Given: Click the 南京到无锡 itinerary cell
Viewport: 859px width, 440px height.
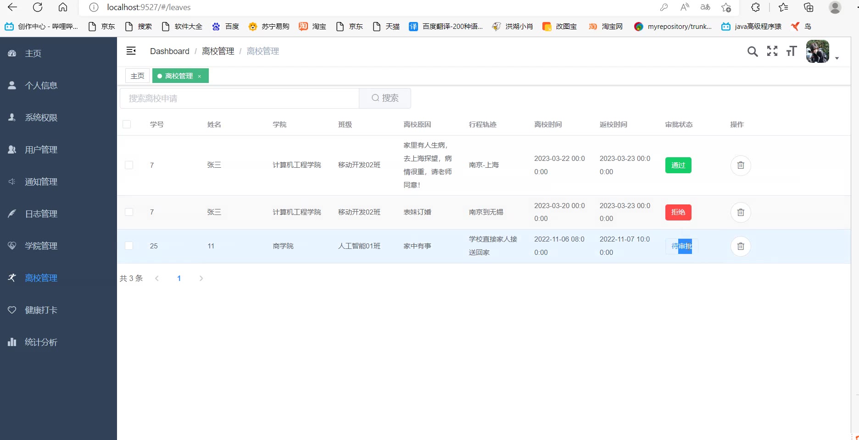Looking at the screenshot, I should [x=486, y=212].
